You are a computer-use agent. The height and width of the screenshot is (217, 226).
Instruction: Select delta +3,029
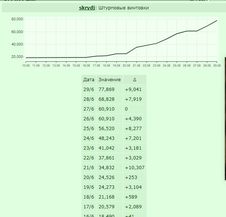point(135,158)
